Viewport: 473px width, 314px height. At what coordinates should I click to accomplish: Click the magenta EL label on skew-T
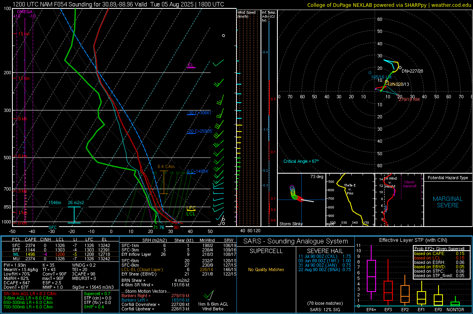point(191,65)
